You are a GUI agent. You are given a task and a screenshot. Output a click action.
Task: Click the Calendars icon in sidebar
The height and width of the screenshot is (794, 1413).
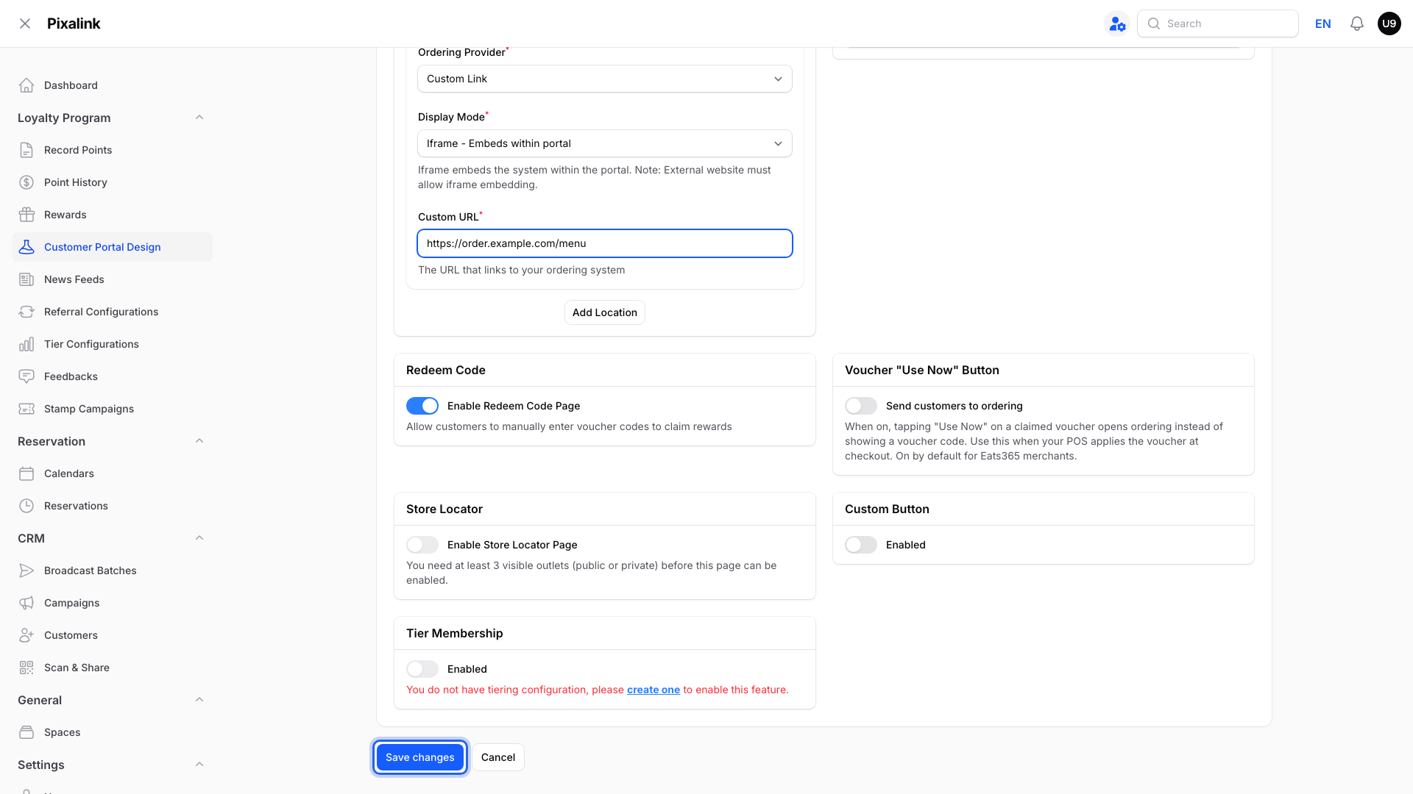coord(26,473)
